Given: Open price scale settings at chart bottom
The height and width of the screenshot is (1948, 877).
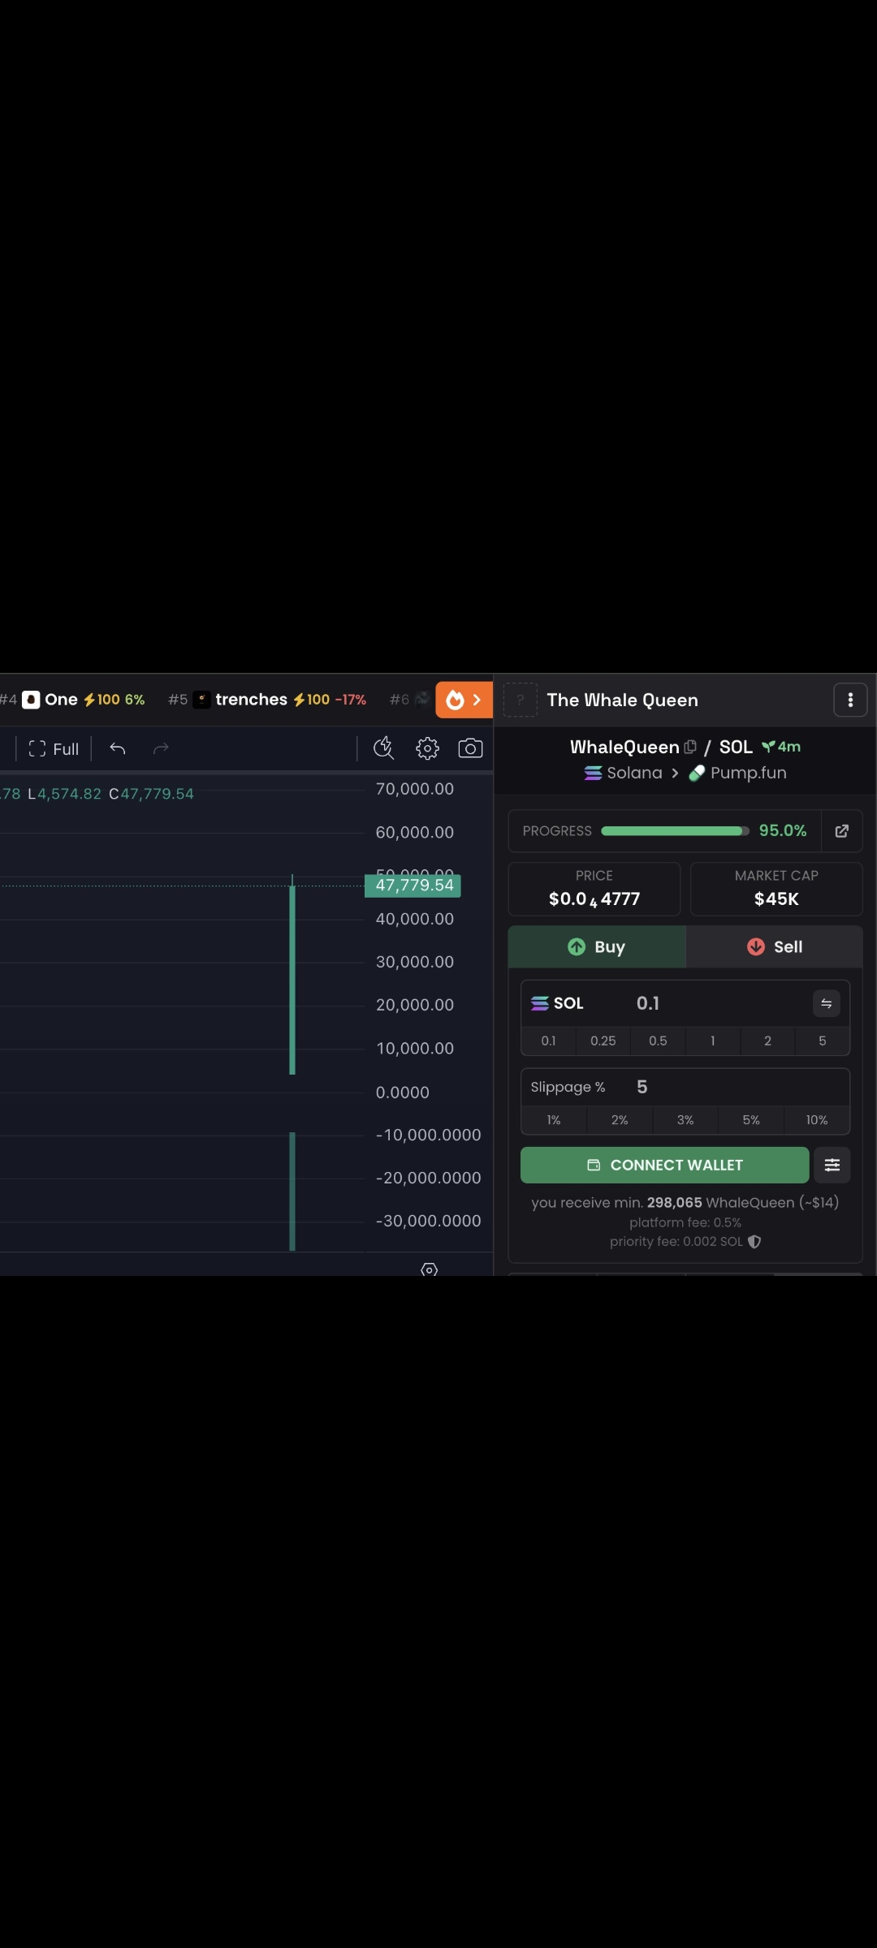Looking at the screenshot, I should point(430,1269).
